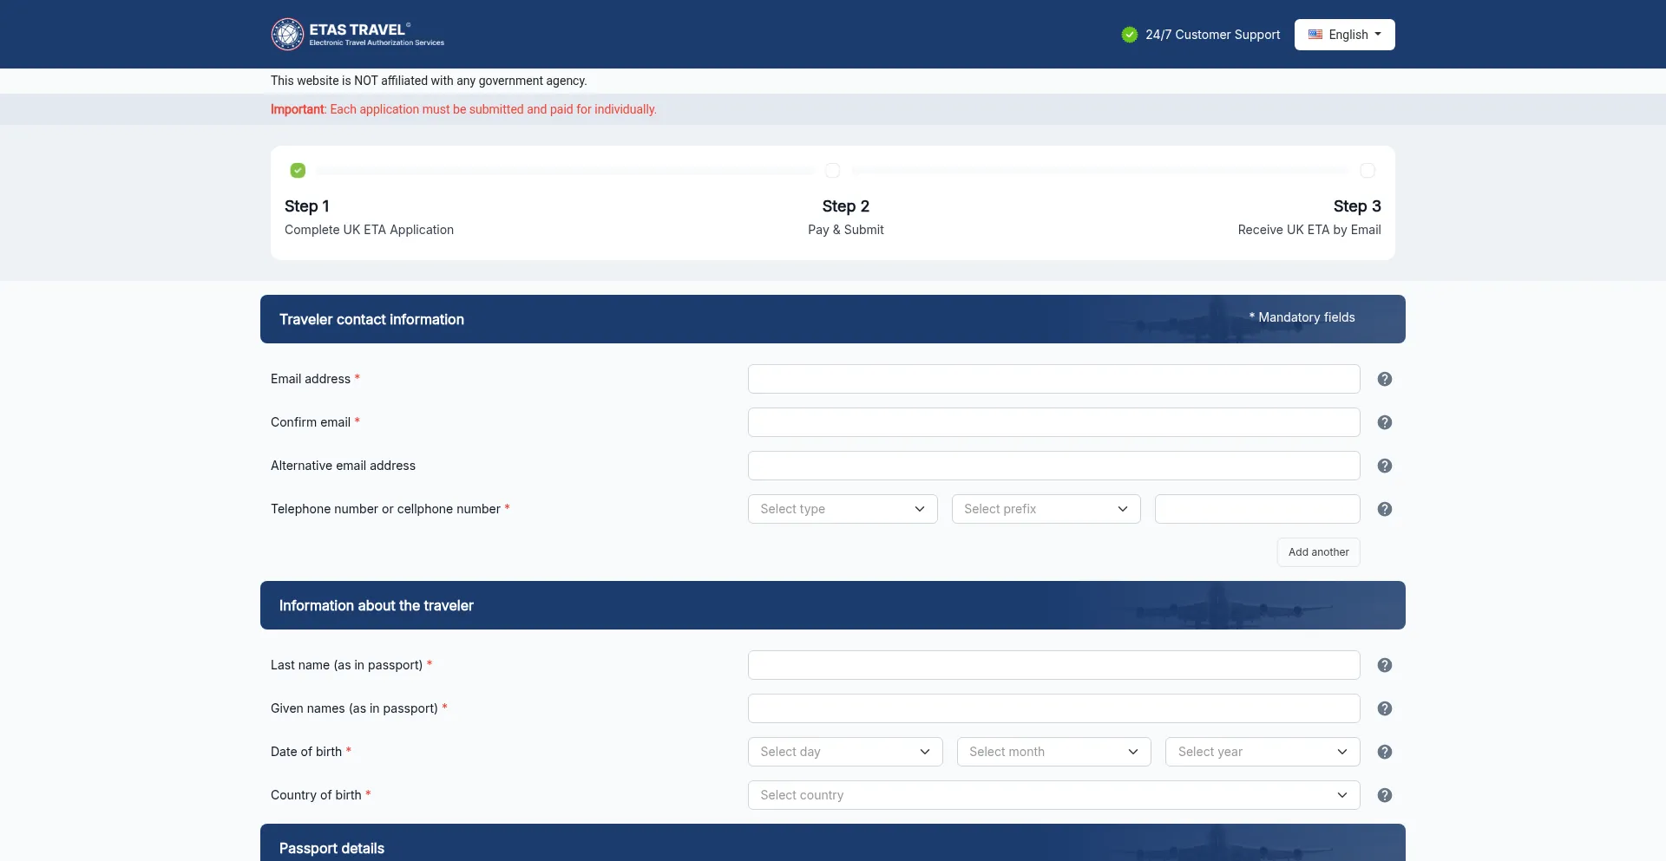Expand the Select type phone dropdown
Image resolution: width=1666 pixels, height=861 pixels.
(x=842, y=509)
